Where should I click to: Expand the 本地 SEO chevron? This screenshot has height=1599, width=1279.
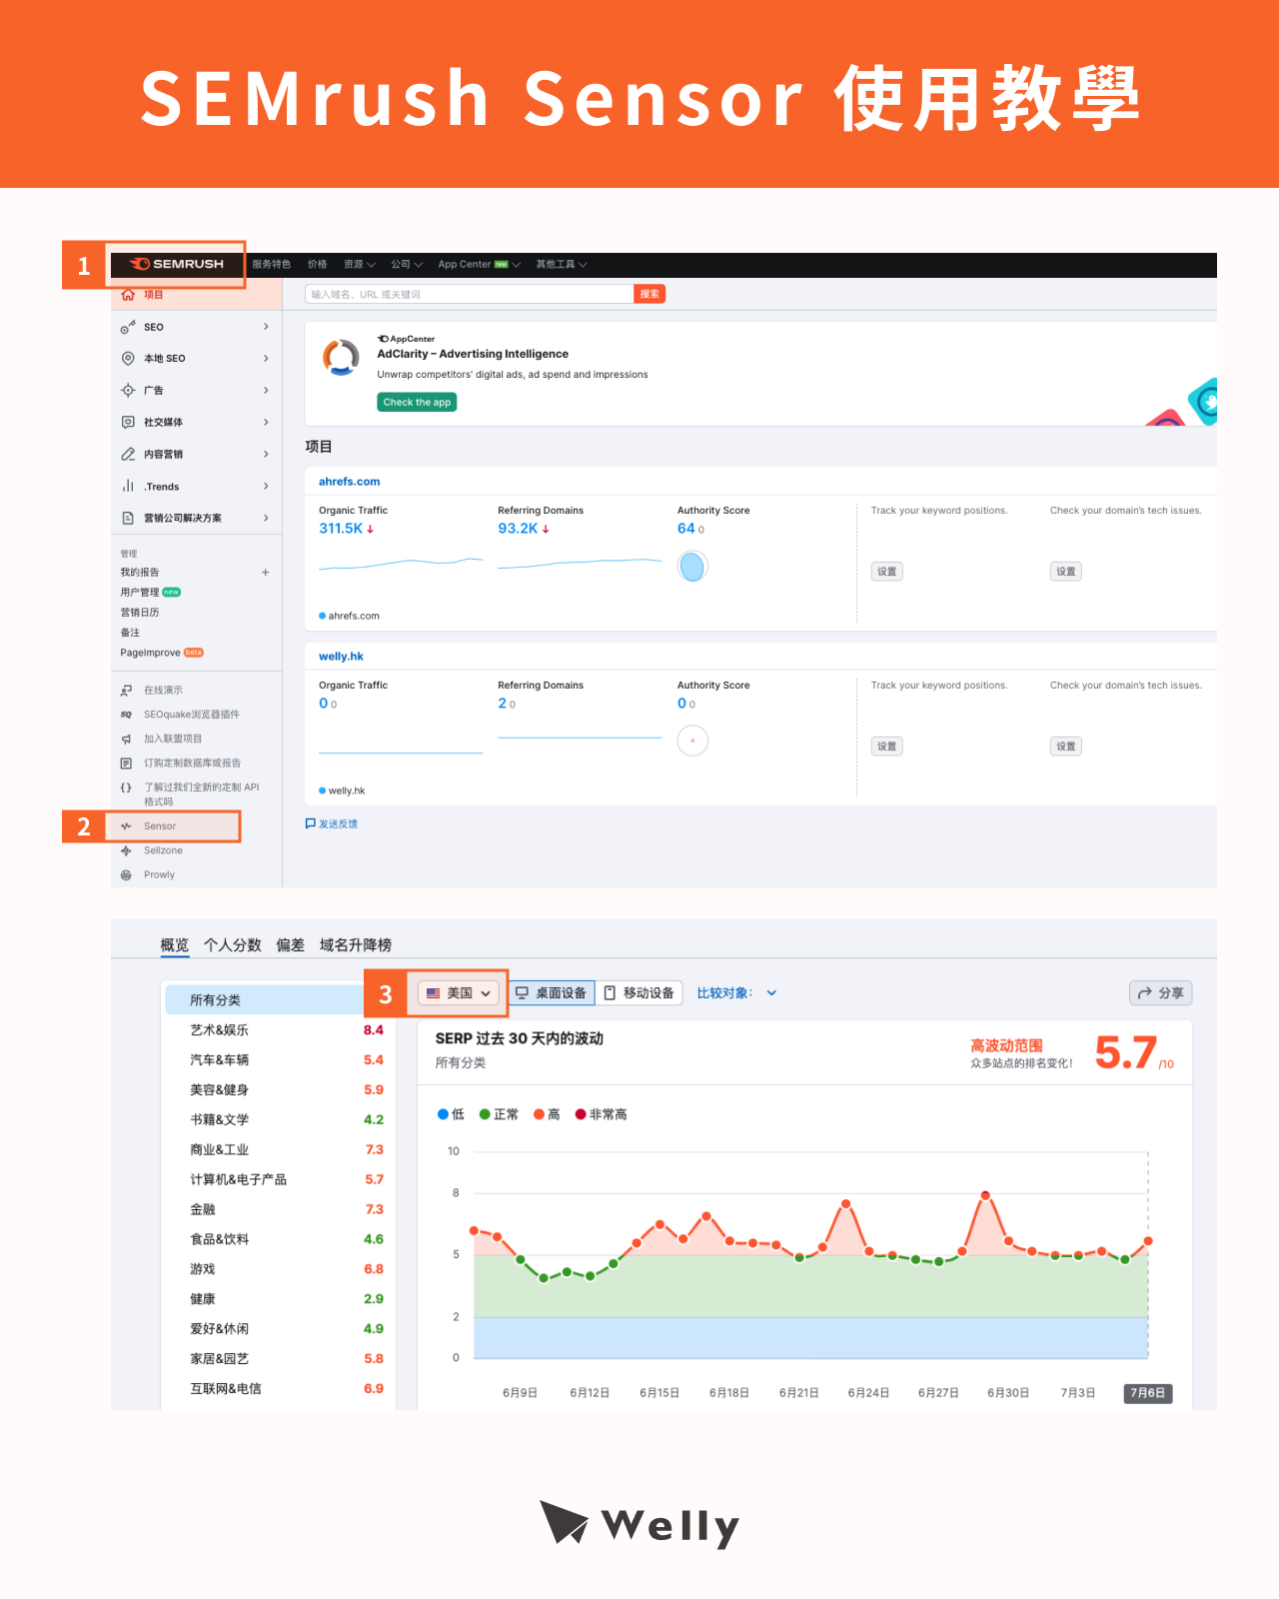[x=266, y=358]
